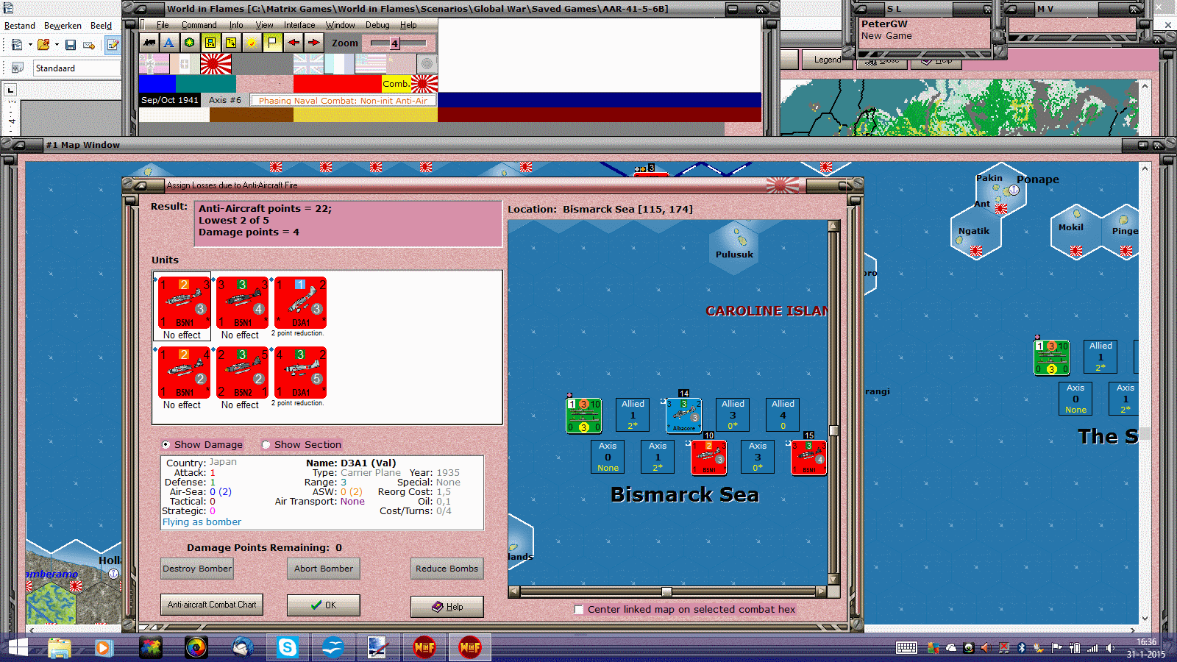
Task: Open the game's Window menu
Action: (340, 25)
